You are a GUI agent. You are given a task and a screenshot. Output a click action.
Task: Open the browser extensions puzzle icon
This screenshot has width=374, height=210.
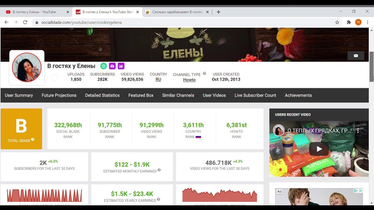349,22
